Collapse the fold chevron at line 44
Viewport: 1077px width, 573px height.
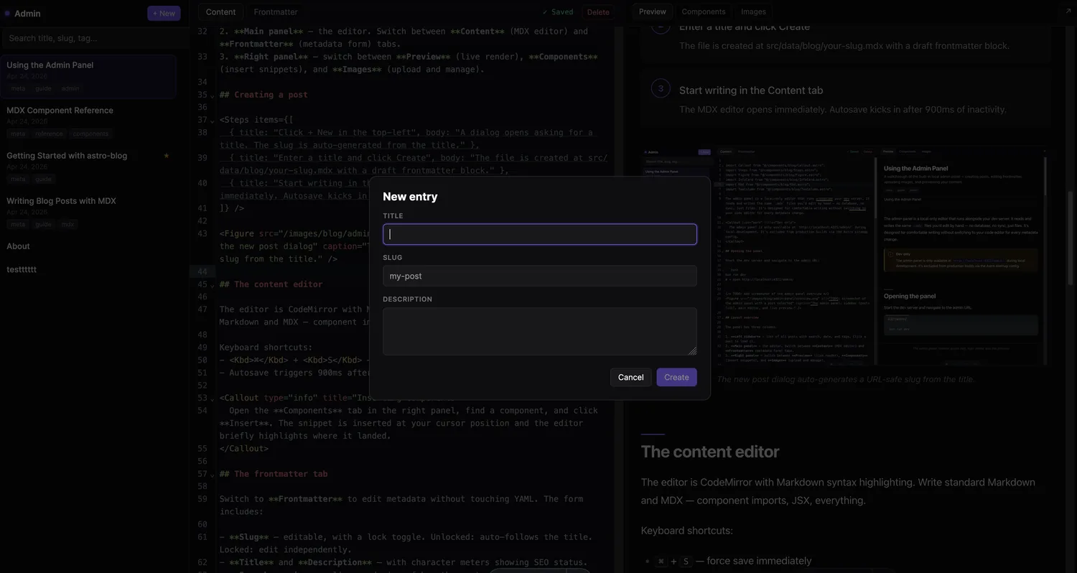(x=213, y=272)
